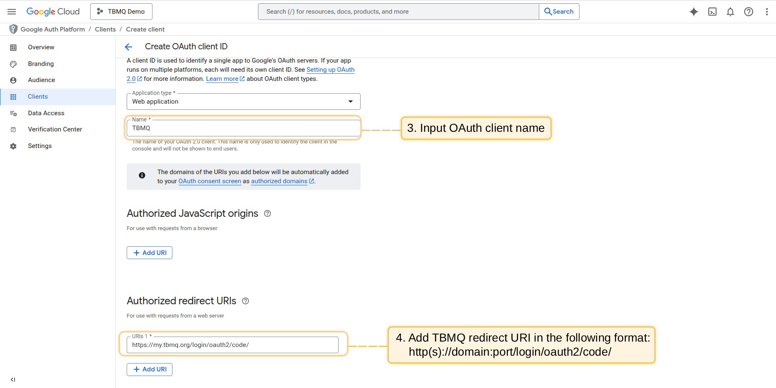This screenshot has width=776, height=388.
Task: Click the Gemini AI sparkle icon
Action: click(694, 12)
